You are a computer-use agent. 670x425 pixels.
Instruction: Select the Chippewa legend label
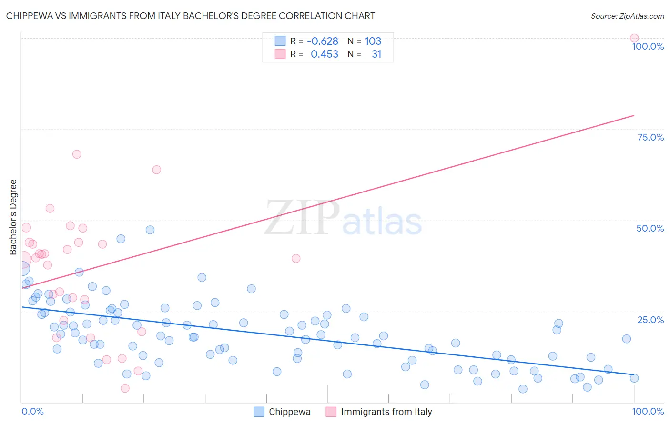click(x=290, y=412)
